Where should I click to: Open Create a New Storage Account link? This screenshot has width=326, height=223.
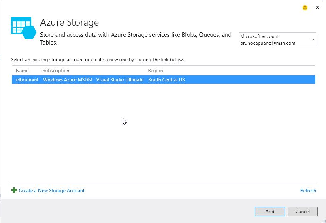(52, 191)
